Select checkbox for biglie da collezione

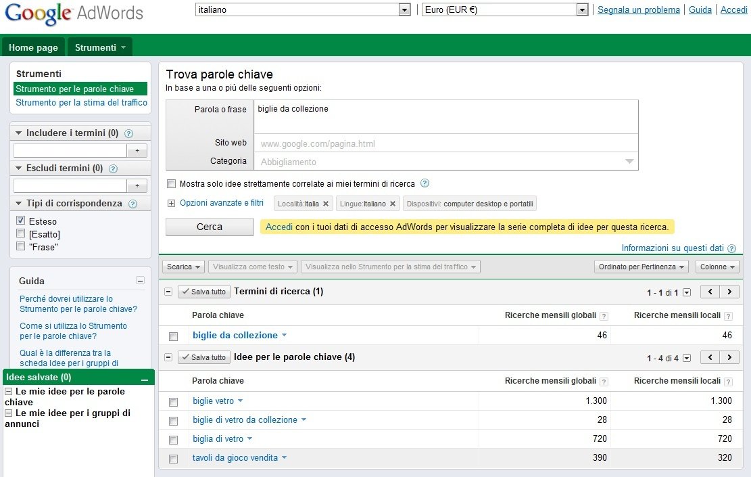click(x=173, y=336)
